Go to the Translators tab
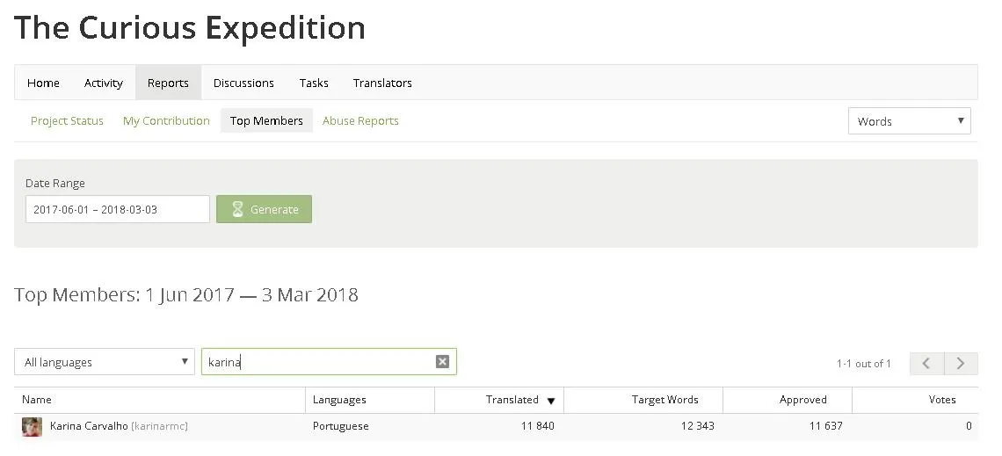1002x456 pixels. tap(382, 83)
